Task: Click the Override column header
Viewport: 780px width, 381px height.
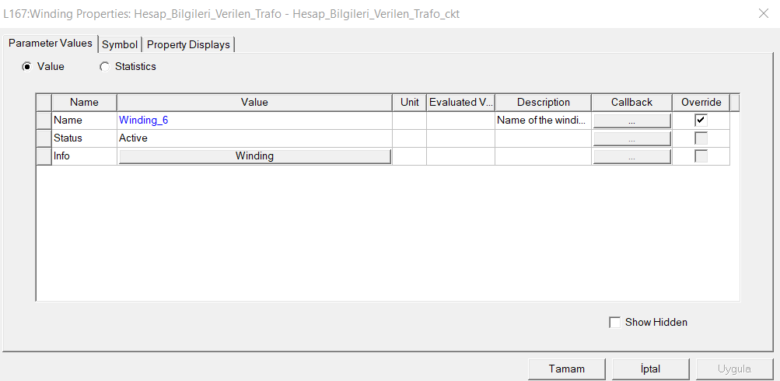Action: pos(701,103)
